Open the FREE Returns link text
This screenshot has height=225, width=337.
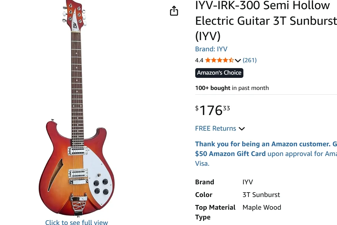(x=216, y=129)
